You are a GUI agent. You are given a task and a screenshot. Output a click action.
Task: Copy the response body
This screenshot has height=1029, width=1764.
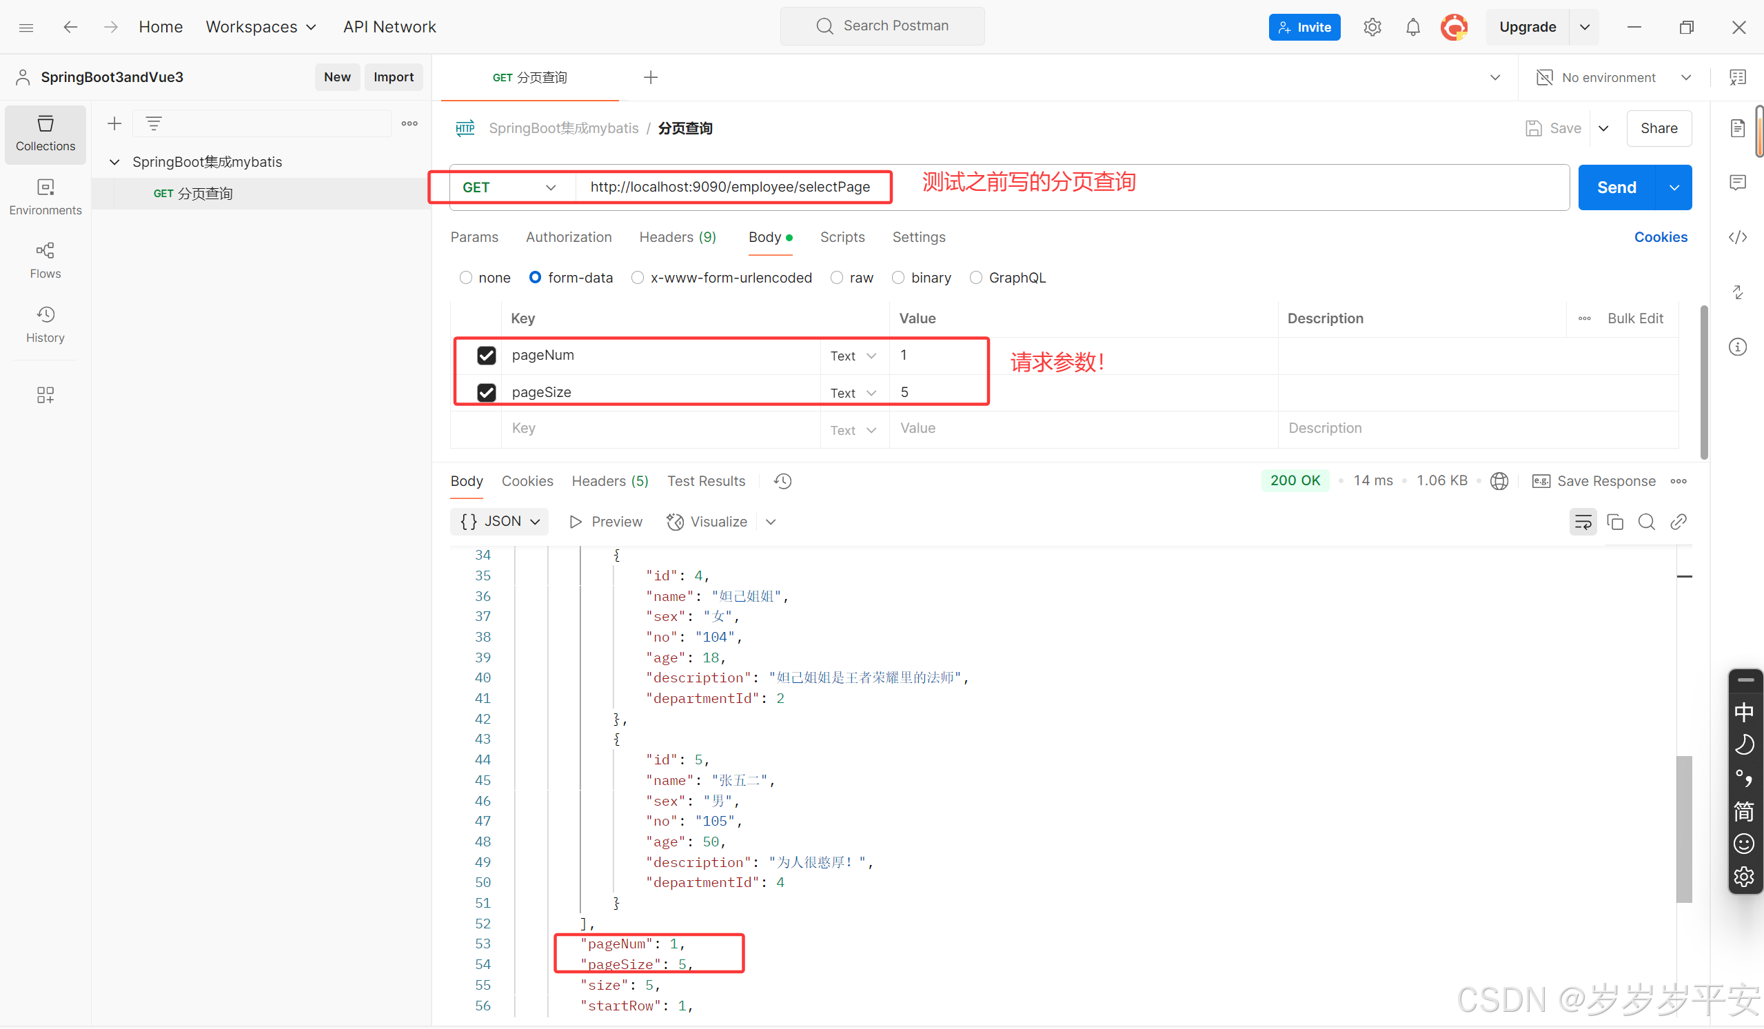coord(1615,522)
